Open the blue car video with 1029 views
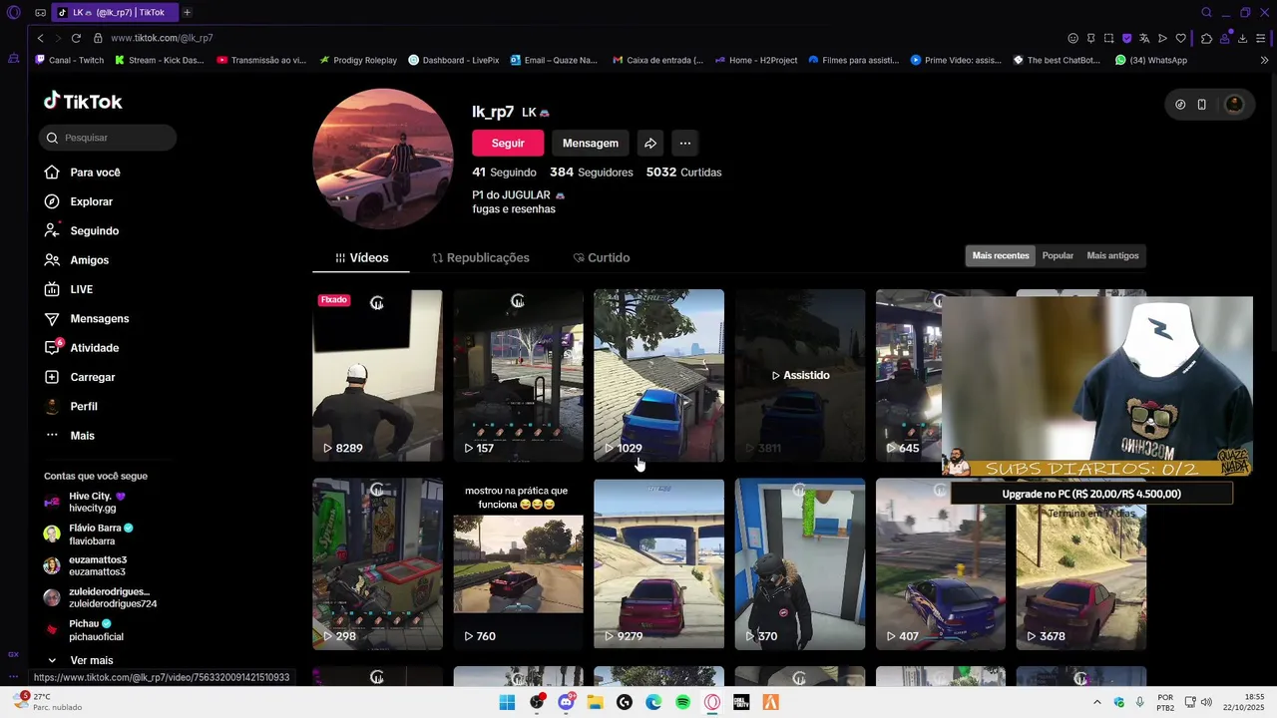 point(658,375)
